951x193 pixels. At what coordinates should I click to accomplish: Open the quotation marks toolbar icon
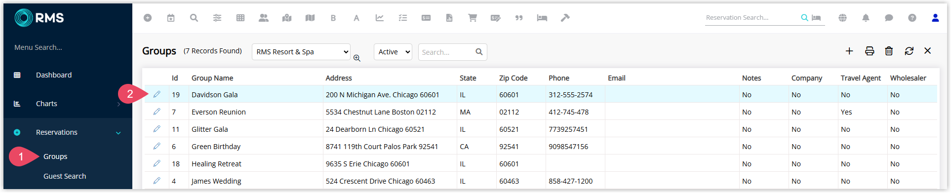pos(519,18)
